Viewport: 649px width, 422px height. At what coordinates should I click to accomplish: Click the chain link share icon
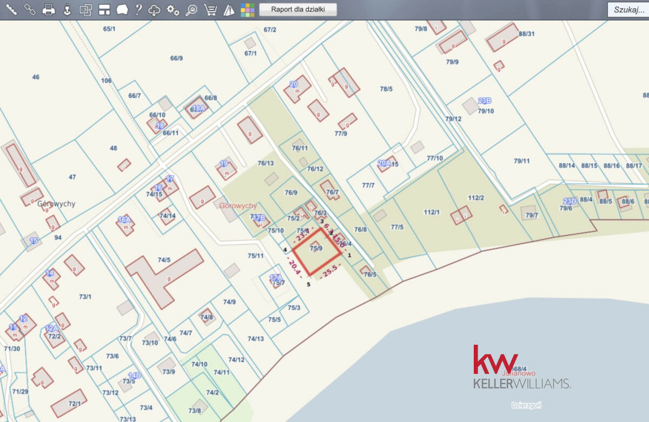coord(30,10)
